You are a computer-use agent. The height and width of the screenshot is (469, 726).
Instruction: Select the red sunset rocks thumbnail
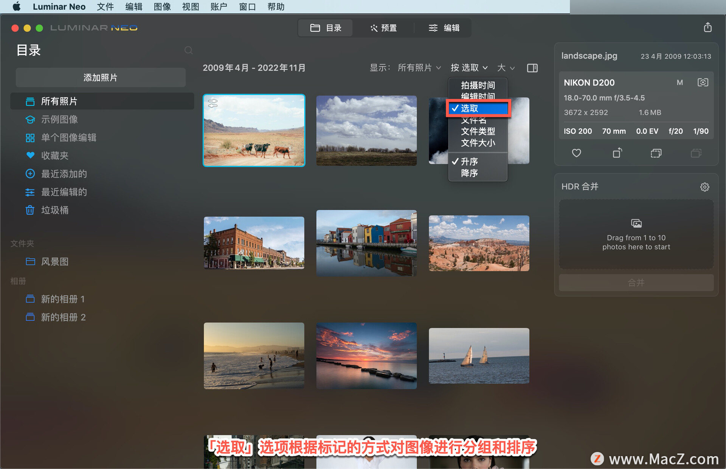pyautogui.click(x=366, y=356)
